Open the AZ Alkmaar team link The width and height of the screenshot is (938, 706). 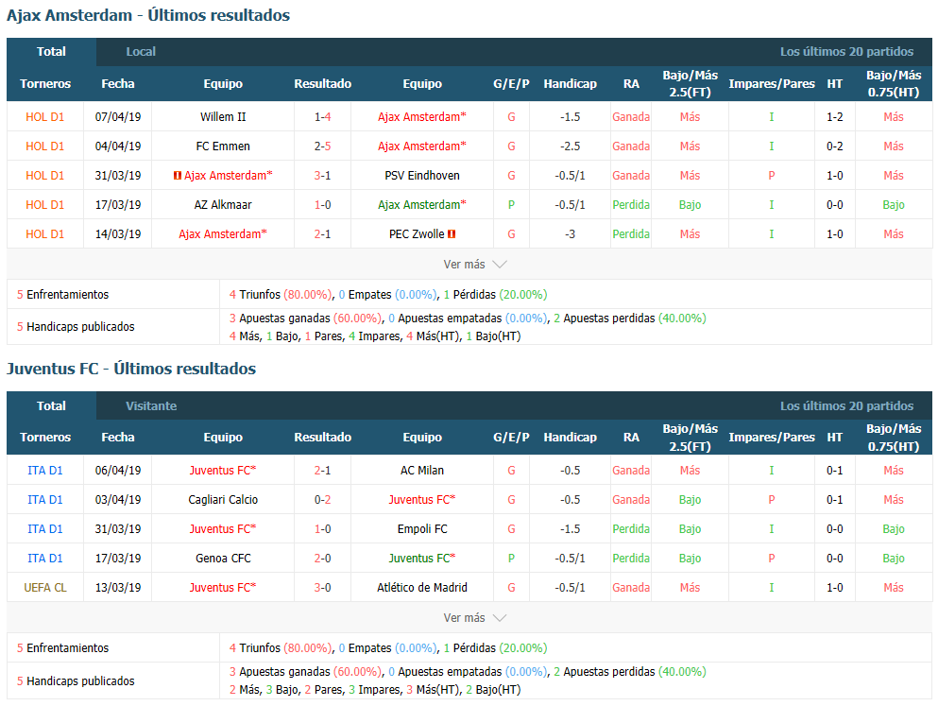coord(223,205)
